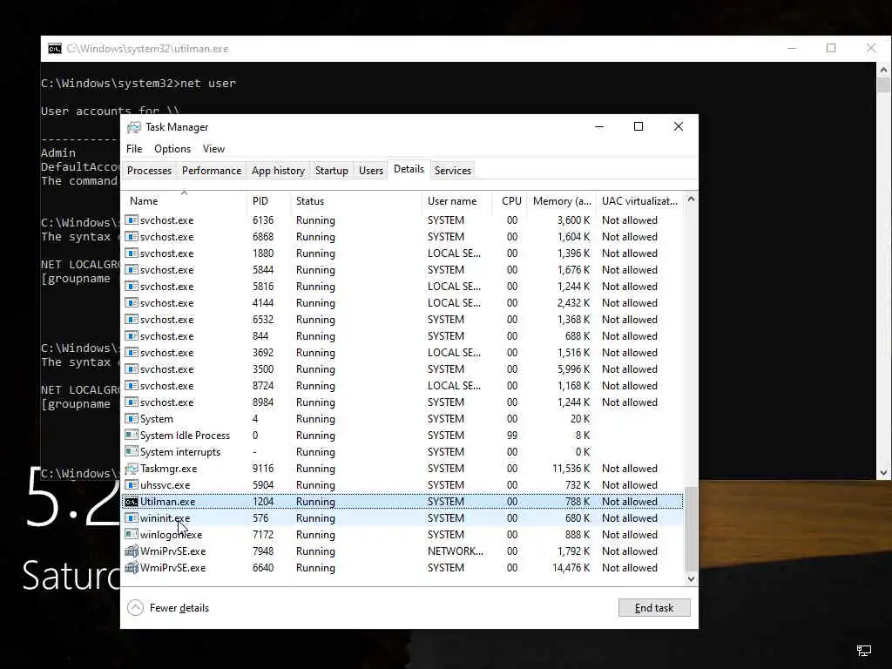Click the System process icon, PID 4

(132, 419)
